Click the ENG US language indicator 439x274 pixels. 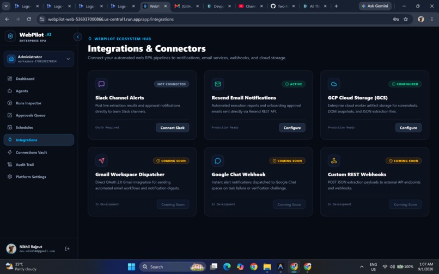tap(373, 267)
